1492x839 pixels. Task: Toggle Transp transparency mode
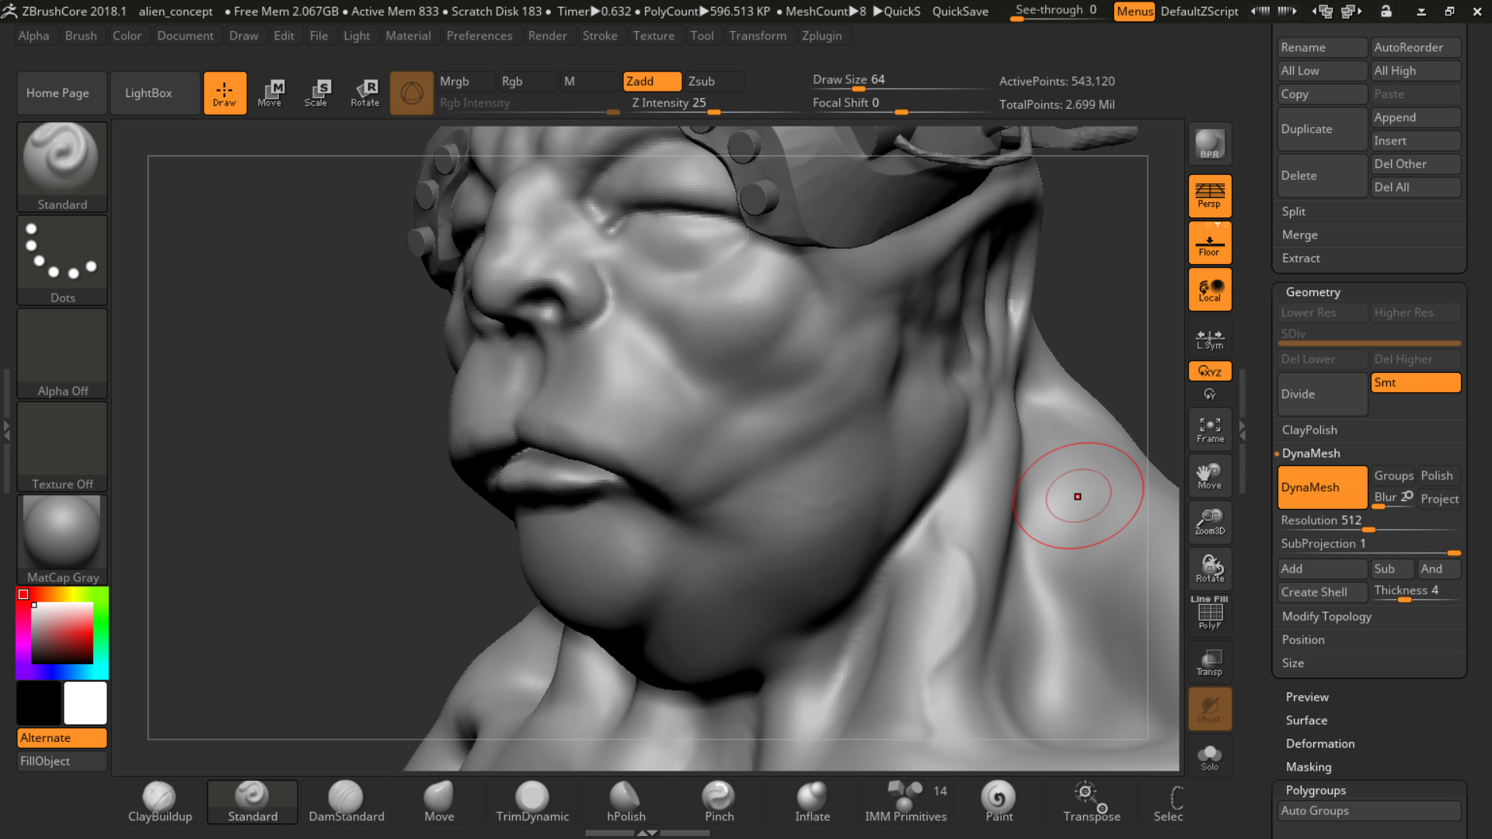[x=1210, y=663]
